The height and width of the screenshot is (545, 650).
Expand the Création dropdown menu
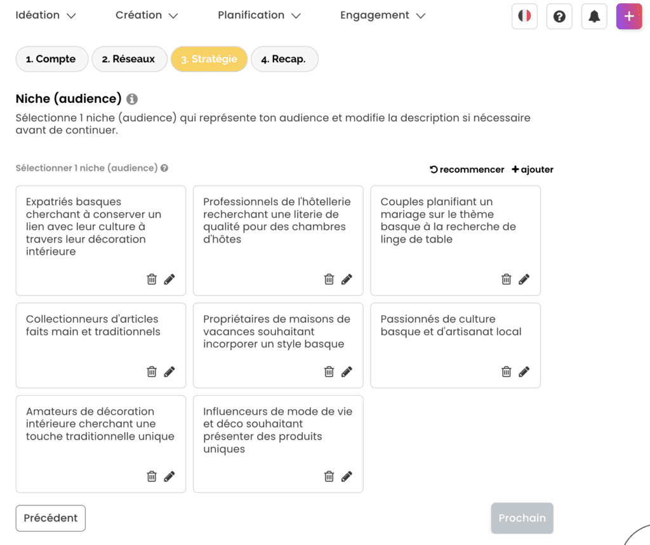[x=147, y=15]
